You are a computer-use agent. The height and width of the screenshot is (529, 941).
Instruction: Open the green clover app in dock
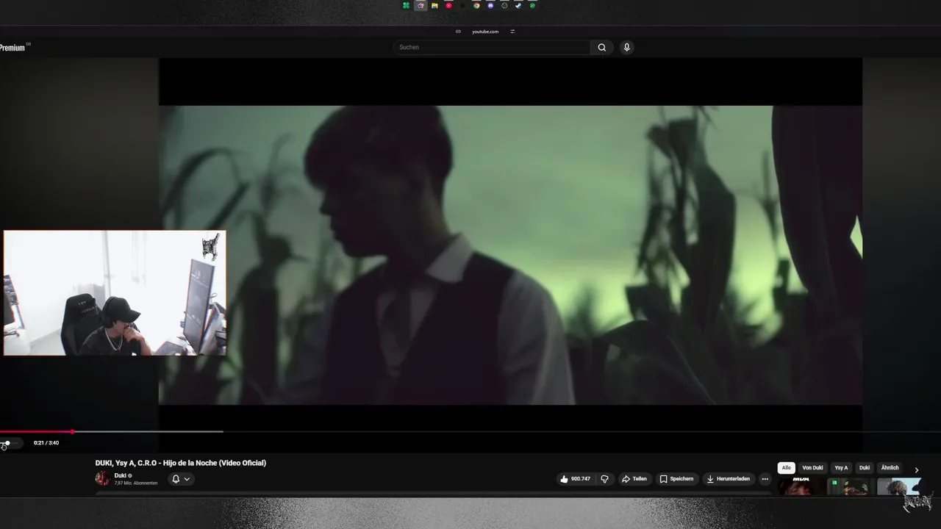(406, 5)
